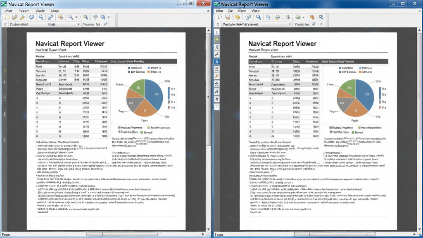
Task: Click the pencil icon in right window sidebar
Action: pos(216,76)
